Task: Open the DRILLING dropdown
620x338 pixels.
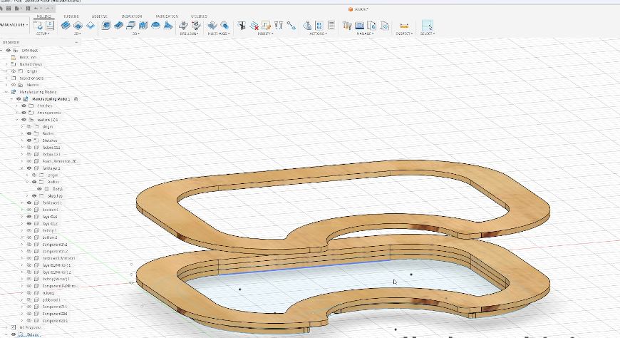Action: click(x=189, y=34)
